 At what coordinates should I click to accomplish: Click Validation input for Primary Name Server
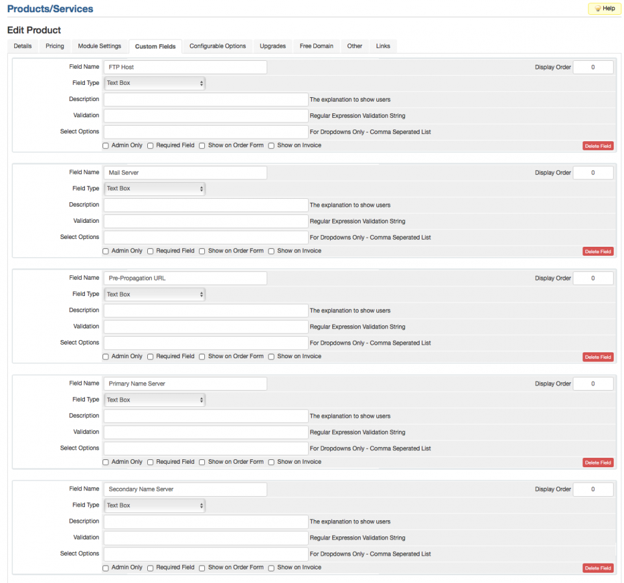[x=206, y=432]
